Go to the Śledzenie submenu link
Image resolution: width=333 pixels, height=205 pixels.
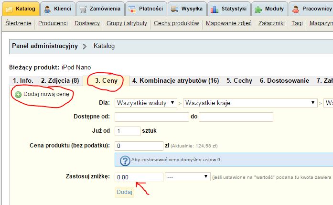18,23
